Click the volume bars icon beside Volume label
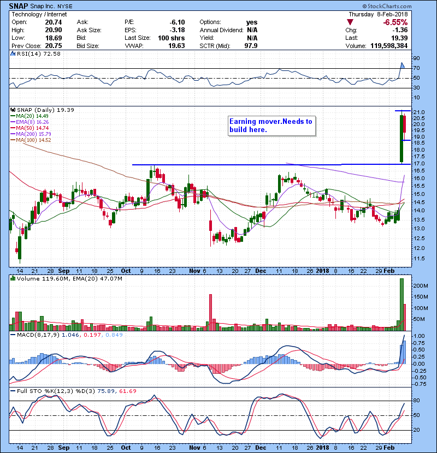This screenshot has height=453, width=437. pos(13,278)
